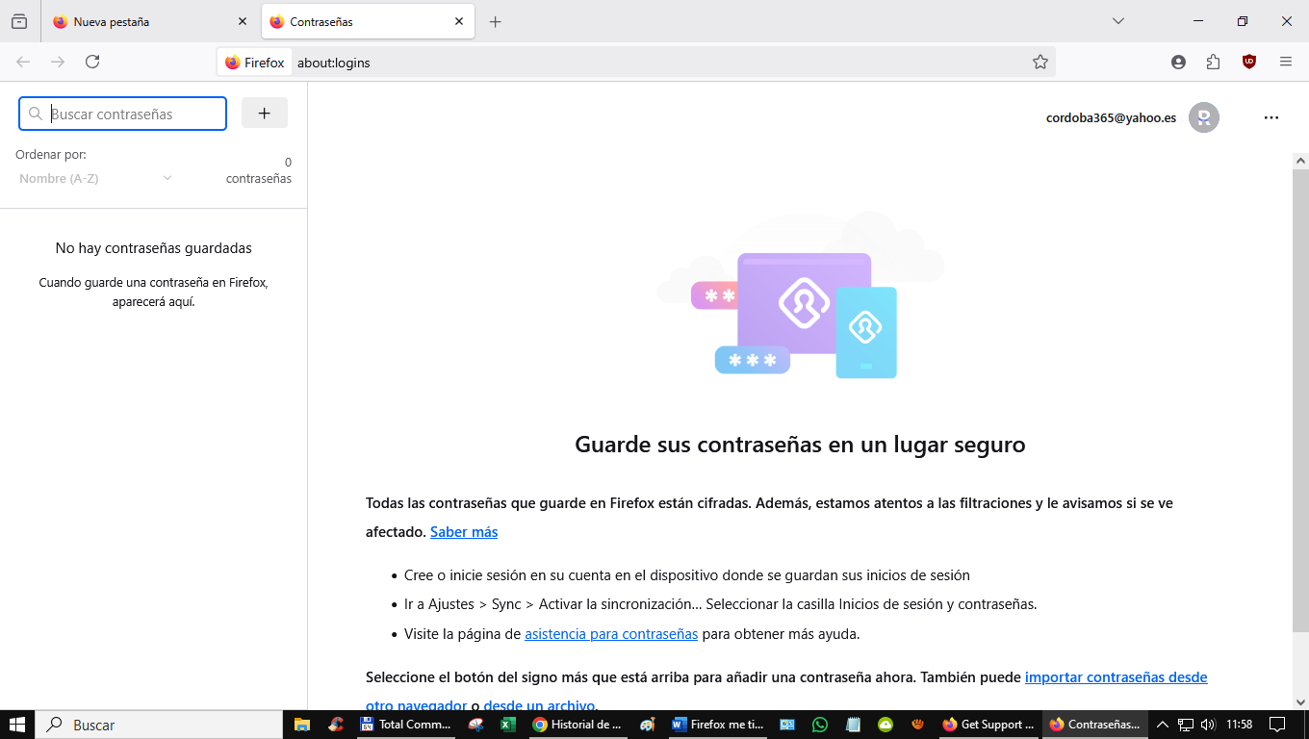
Task: Open the Firefox account toolbar icon
Action: pyautogui.click(x=1178, y=62)
